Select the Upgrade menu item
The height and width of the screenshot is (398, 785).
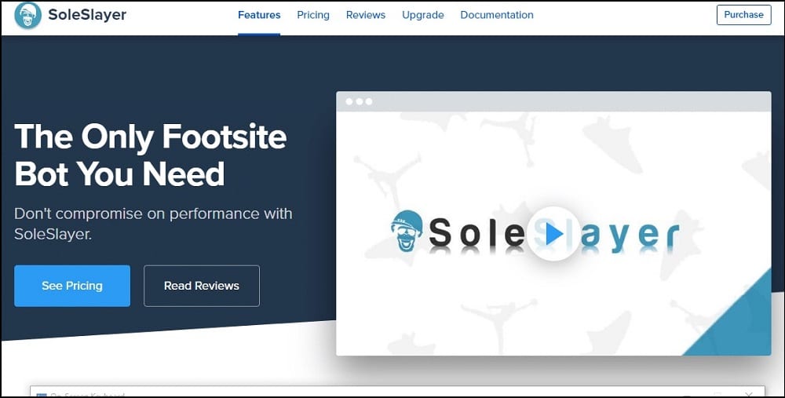[422, 15]
